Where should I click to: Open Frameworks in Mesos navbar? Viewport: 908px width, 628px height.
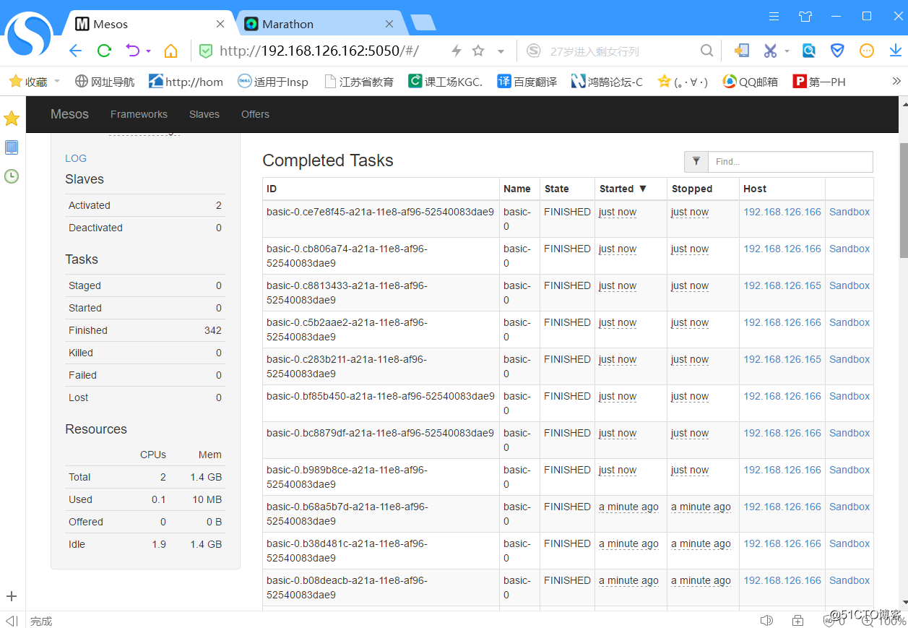coord(139,114)
